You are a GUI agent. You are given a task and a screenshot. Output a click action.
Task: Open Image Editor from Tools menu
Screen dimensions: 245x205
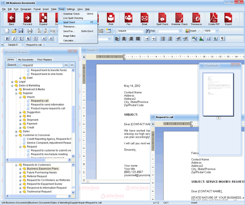click(78, 36)
